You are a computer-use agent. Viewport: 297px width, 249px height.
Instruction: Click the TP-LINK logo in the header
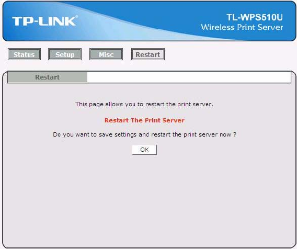[44, 21]
